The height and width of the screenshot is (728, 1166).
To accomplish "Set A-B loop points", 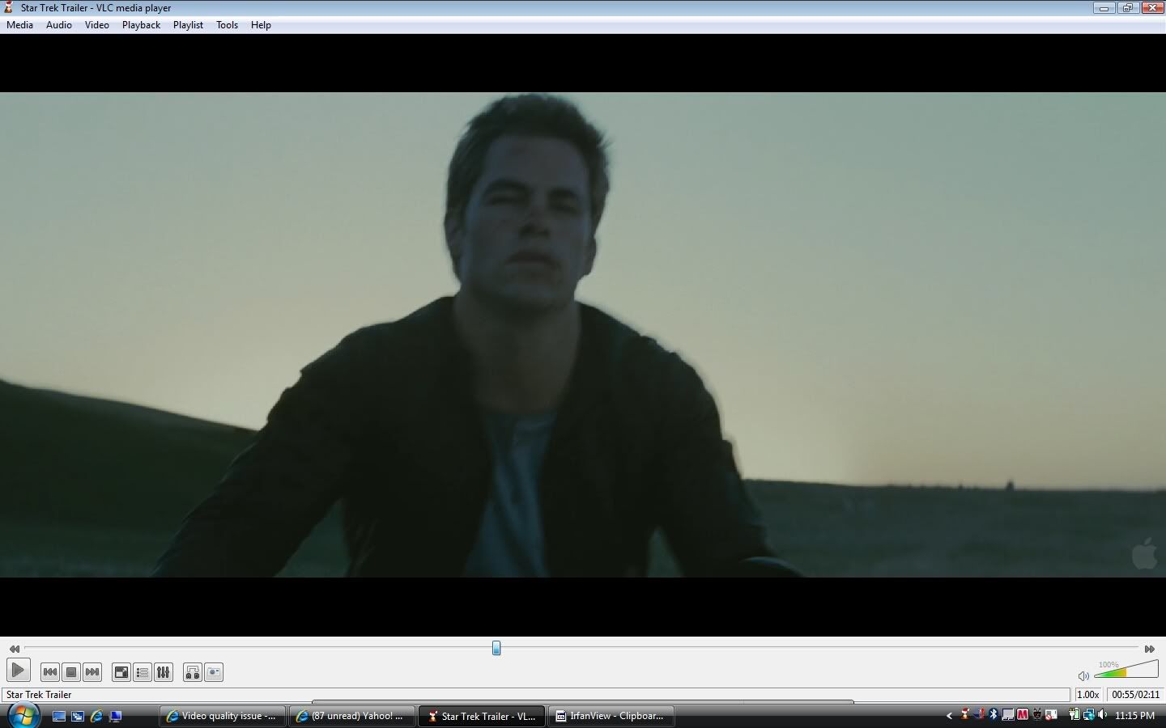I will tap(193, 672).
